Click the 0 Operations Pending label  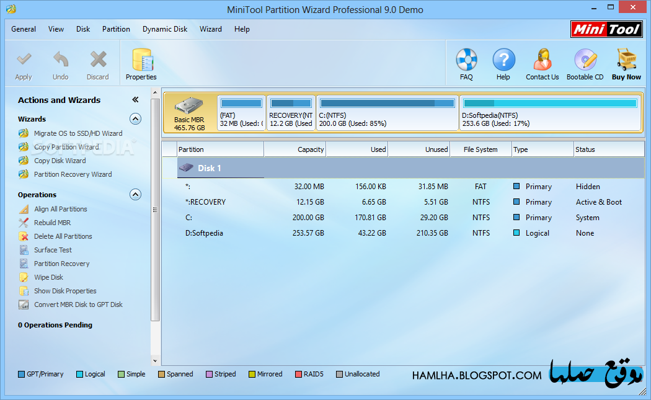55,325
